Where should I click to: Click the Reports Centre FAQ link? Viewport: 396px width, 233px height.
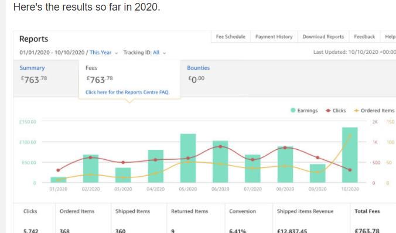click(x=128, y=92)
